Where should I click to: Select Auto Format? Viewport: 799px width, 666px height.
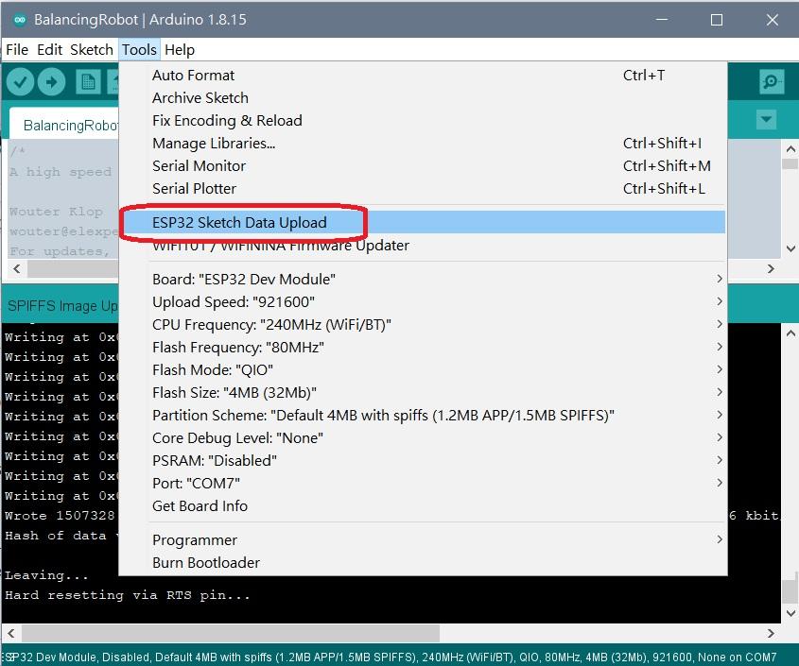[x=423, y=76]
